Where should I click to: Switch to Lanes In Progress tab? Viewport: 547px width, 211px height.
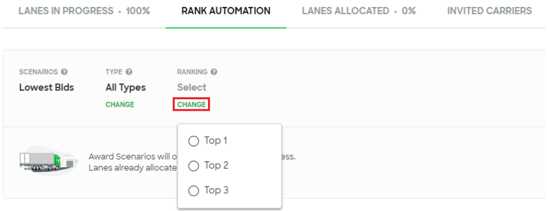pos(84,11)
